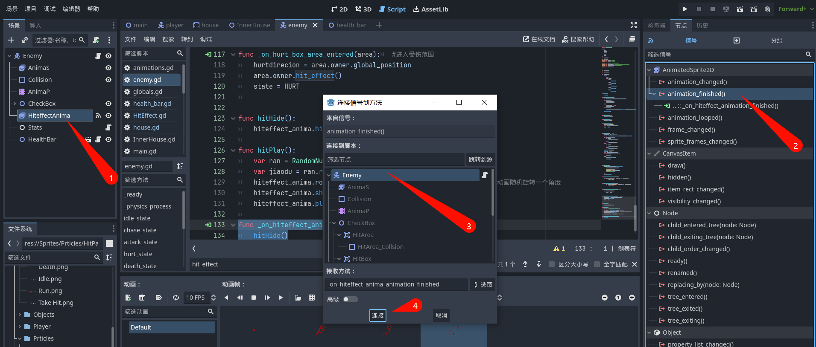Toggle animation loop icon
The width and height of the screenshot is (816, 347).
coord(176,298)
